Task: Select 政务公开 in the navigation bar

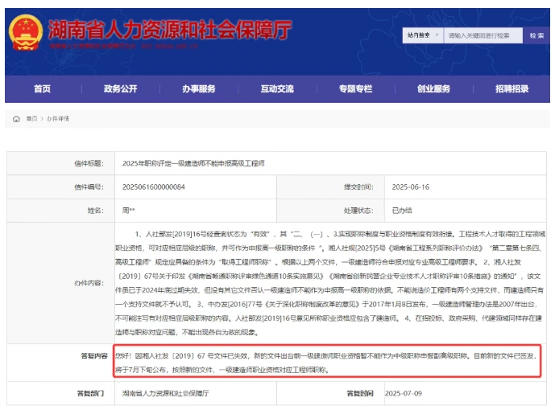Action: pos(120,89)
